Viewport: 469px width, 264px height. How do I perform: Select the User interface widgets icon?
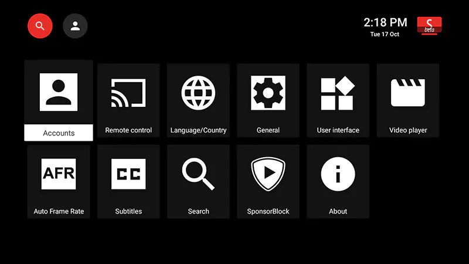338,93
